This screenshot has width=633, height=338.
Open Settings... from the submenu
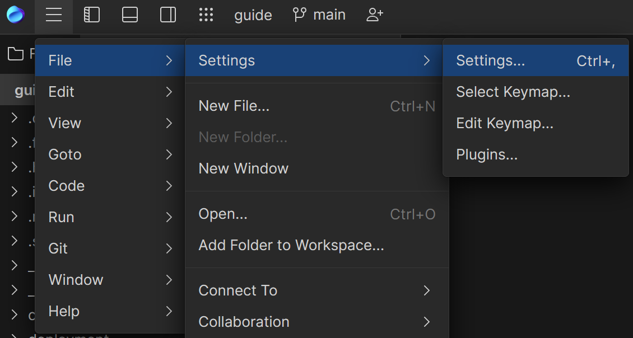pyautogui.click(x=491, y=60)
